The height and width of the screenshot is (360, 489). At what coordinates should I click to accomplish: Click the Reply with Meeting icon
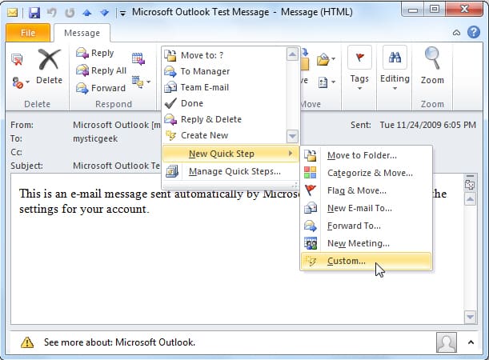click(x=138, y=58)
